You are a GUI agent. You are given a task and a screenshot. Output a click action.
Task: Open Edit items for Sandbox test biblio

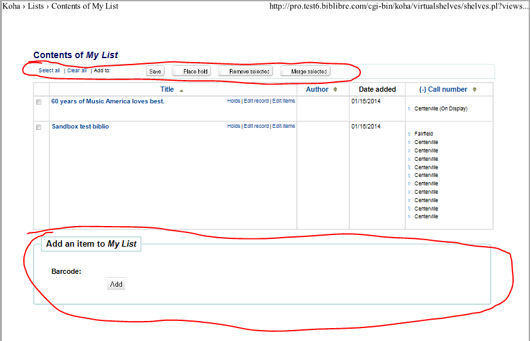click(x=283, y=127)
